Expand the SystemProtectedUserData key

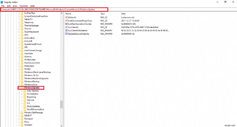coord(19,16)
